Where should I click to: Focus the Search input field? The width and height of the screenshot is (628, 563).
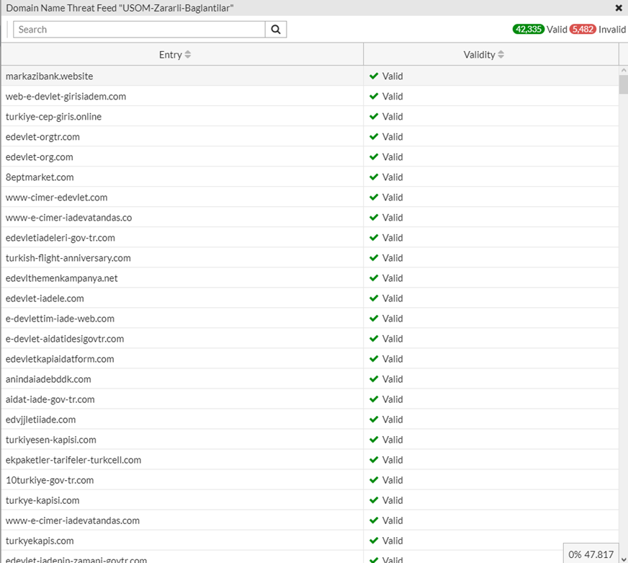[x=139, y=30]
